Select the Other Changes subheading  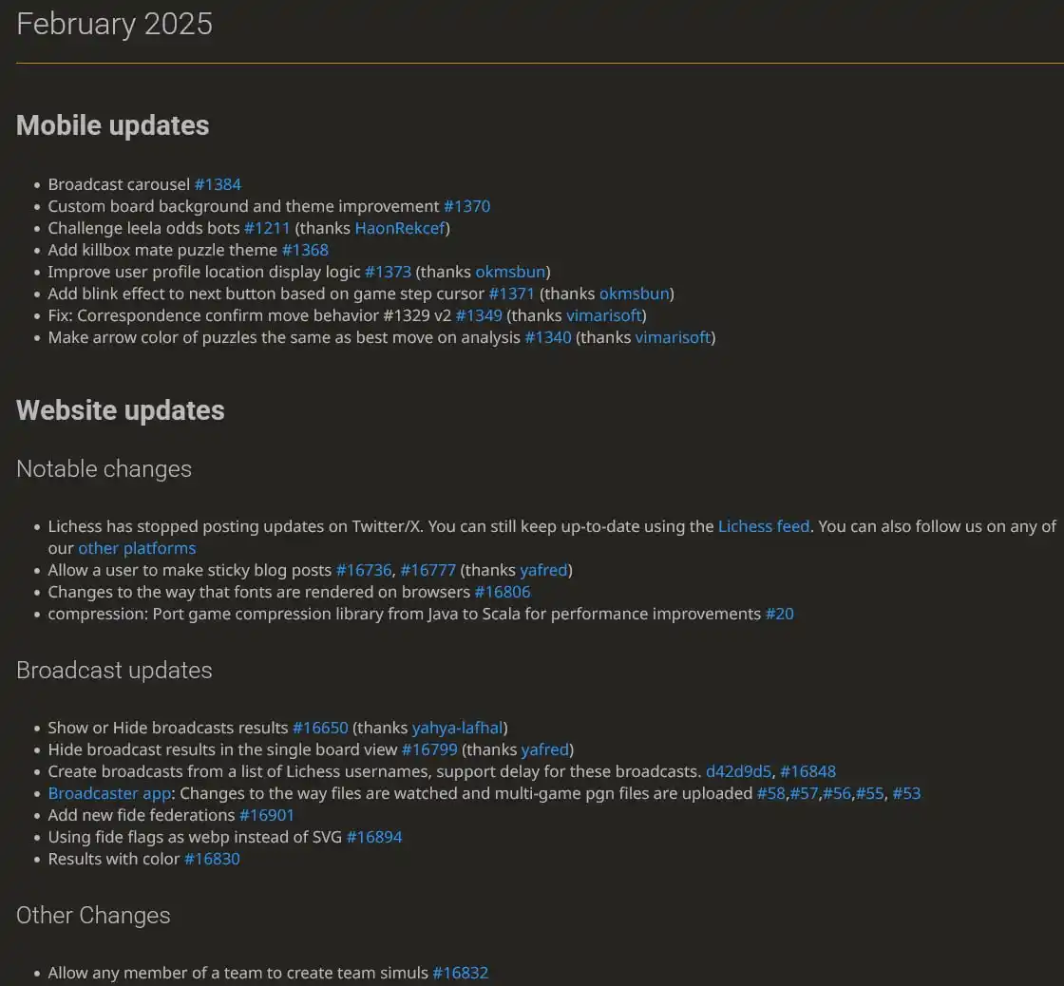click(x=93, y=915)
